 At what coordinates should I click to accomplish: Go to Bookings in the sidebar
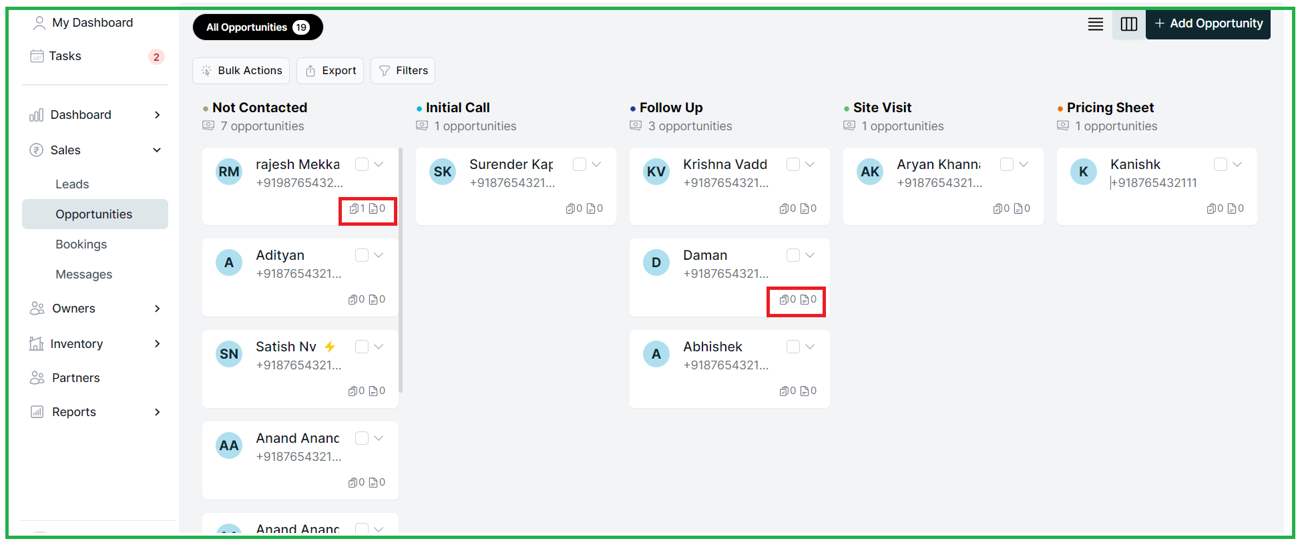pos(81,244)
